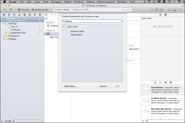
Task: Hide the project and targets list
Action: point(46,18)
